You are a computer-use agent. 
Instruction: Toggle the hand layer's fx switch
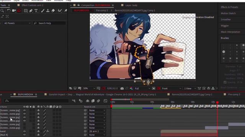point(47,131)
